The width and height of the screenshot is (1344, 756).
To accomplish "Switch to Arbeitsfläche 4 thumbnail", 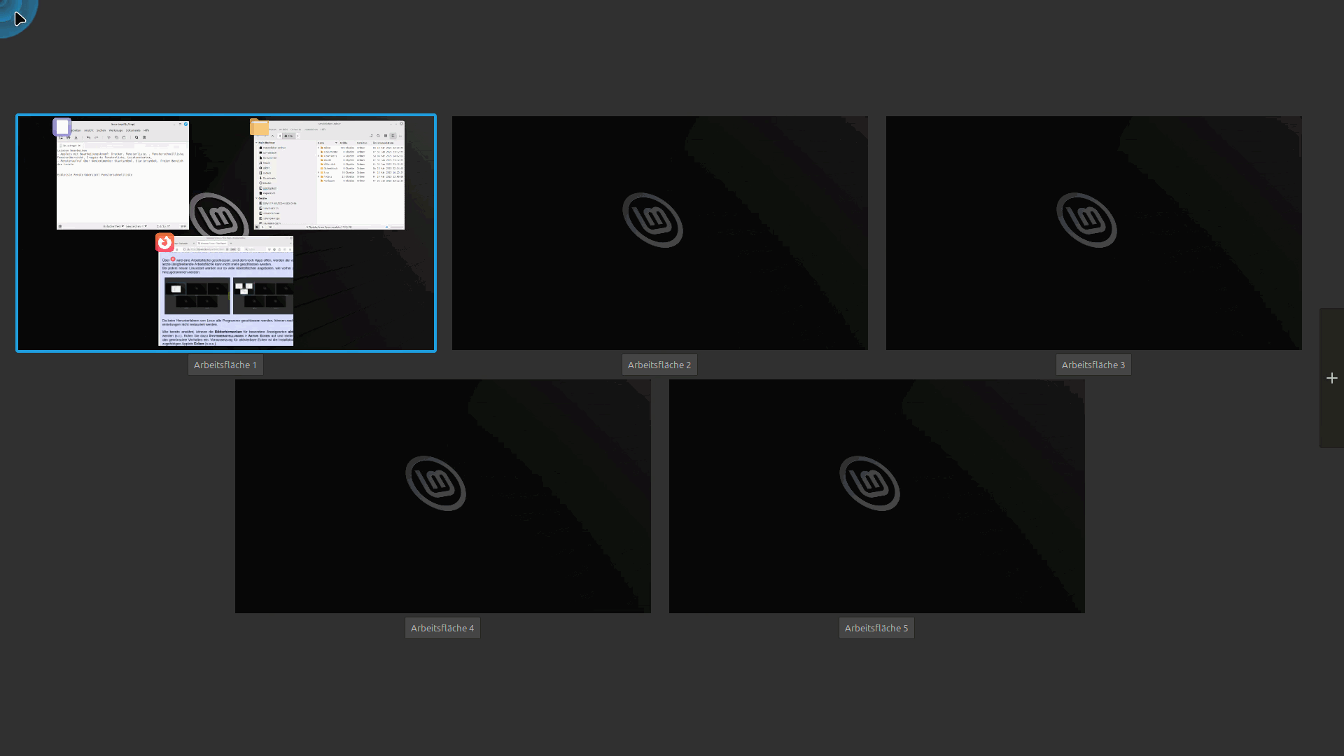I will pos(442,496).
